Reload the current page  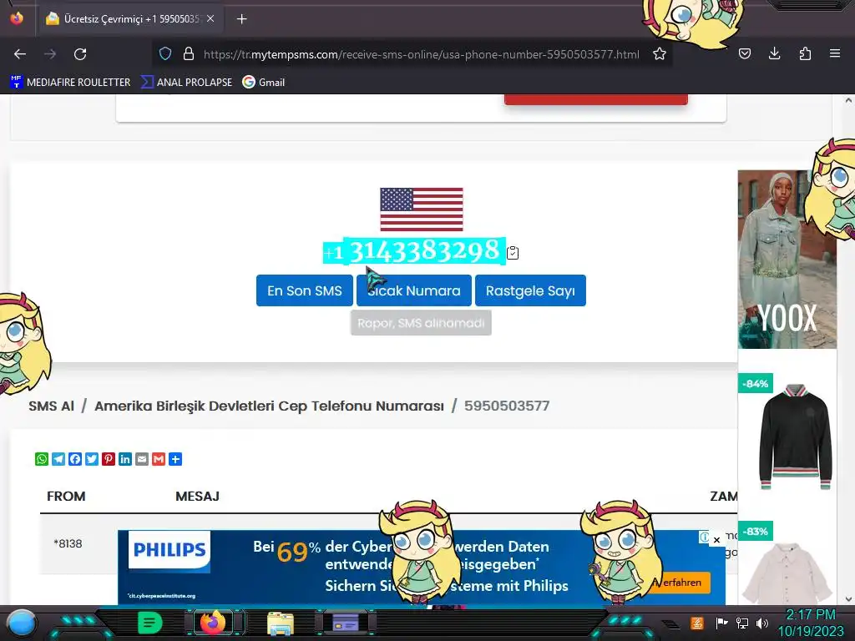point(80,54)
